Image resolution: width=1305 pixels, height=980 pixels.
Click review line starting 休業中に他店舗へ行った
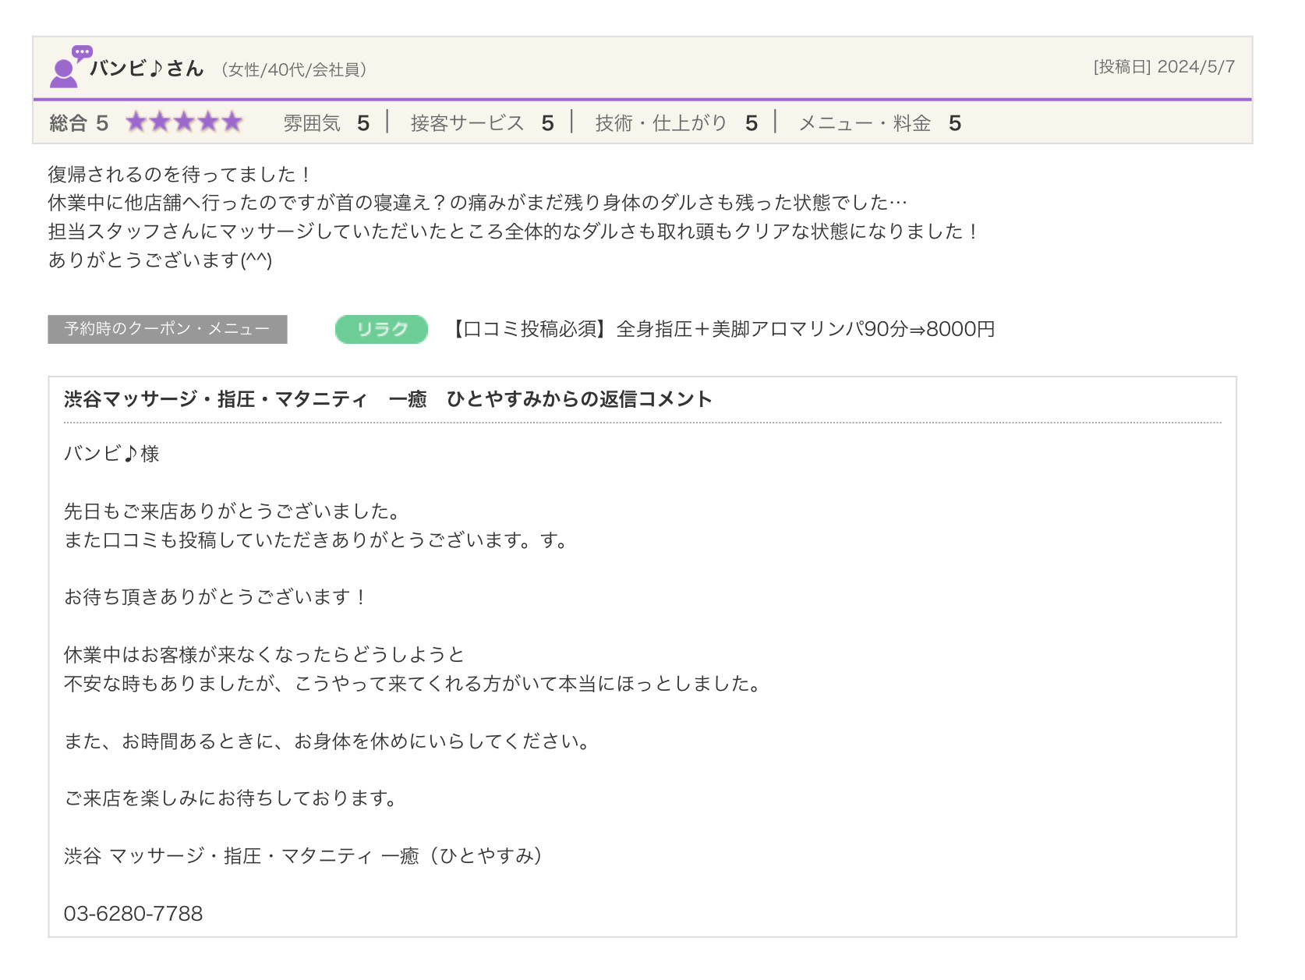pyautogui.click(x=478, y=203)
